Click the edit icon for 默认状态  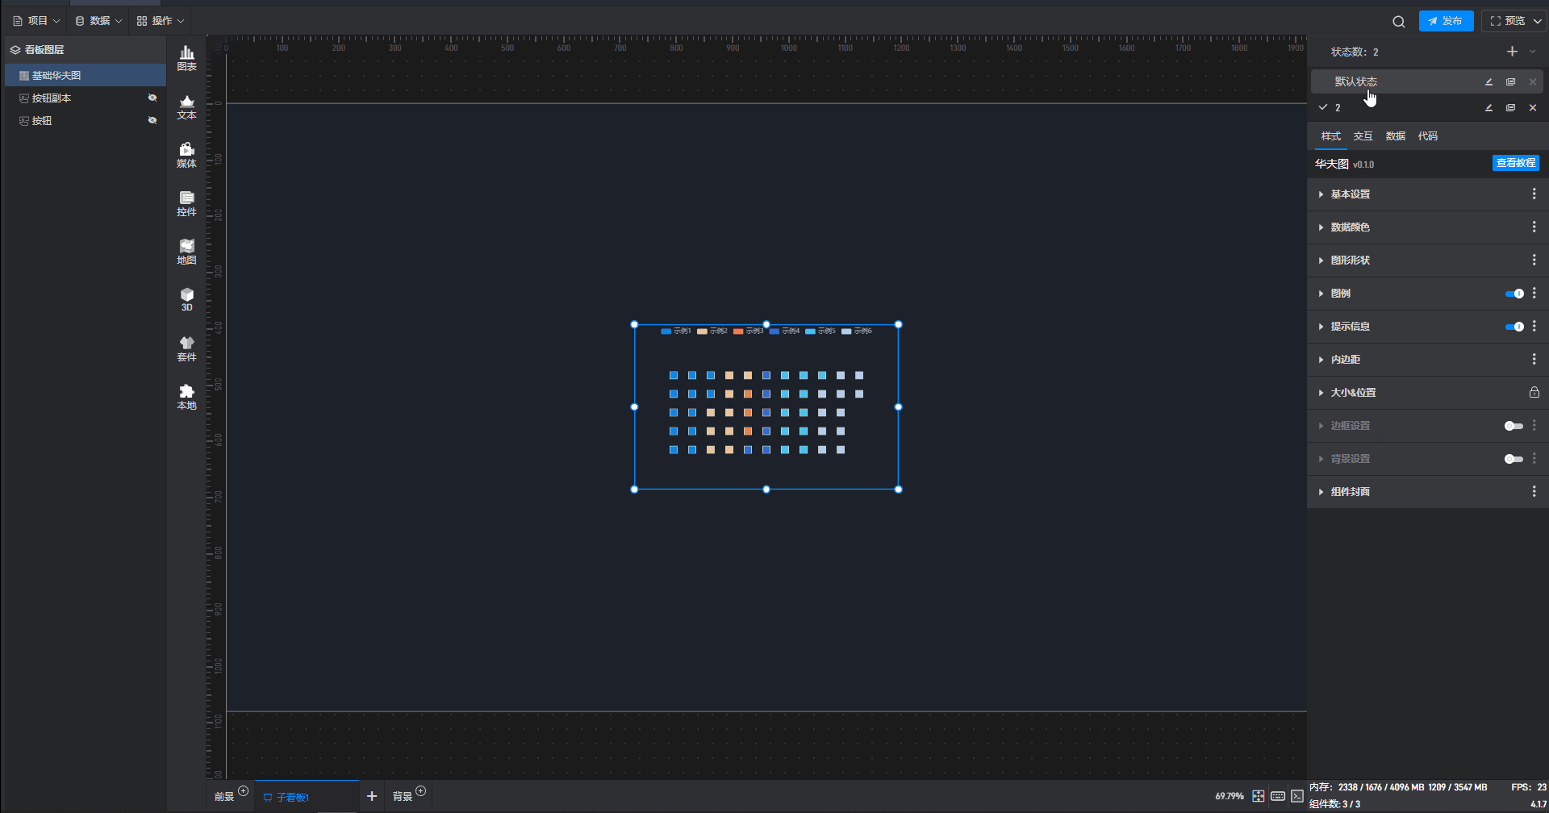[x=1488, y=82]
